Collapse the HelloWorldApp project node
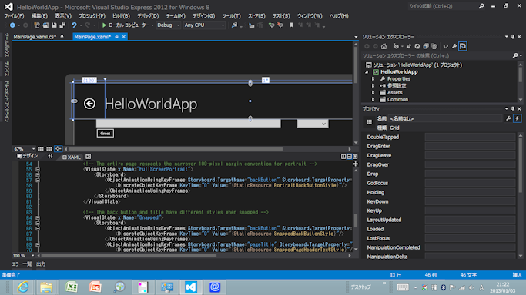This screenshot has height=295, width=526. pos(367,72)
